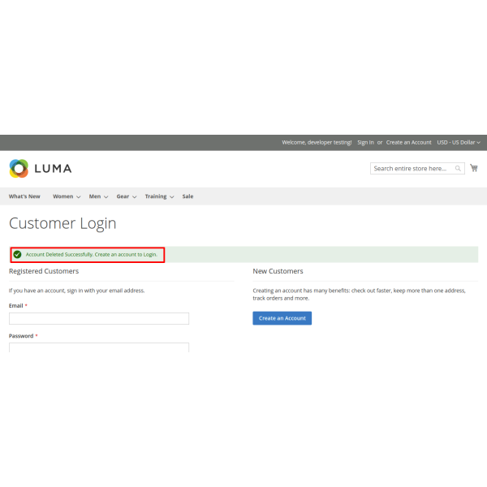Expand the Women menu chevron
The height and width of the screenshot is (487, 487).
click(x=78, y=196)
